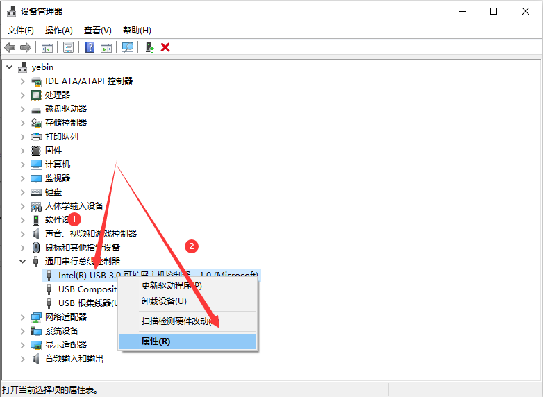Scan for hardware changes via monitor icon
The width and height of the screenshot is (543, 397).
[x=128, y=47]
